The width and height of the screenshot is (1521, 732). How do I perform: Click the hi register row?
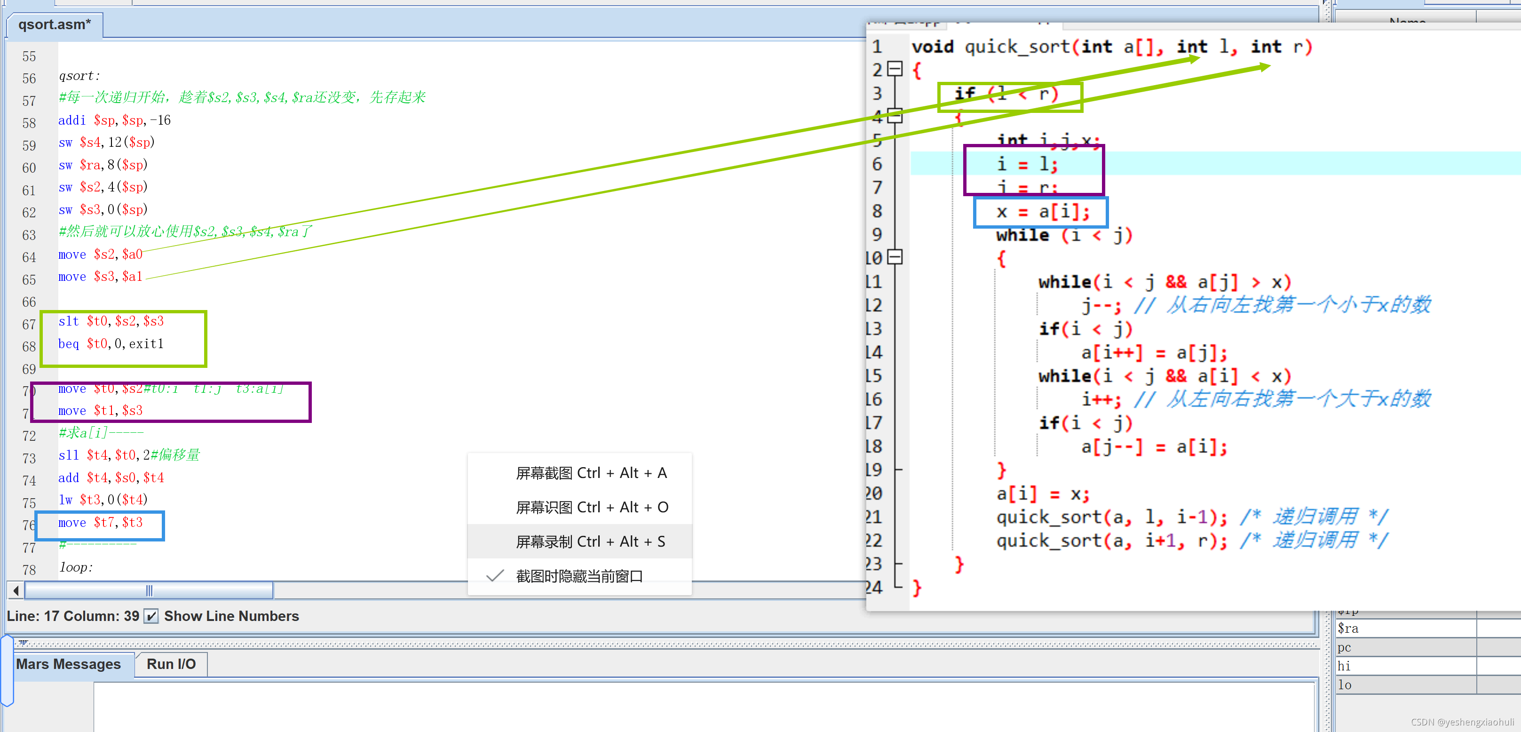click(x=1428, y=667)
